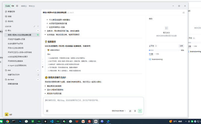Switch to the 技能 context tab
This screenshot has width=201, height=124.
tap(151, 54)
